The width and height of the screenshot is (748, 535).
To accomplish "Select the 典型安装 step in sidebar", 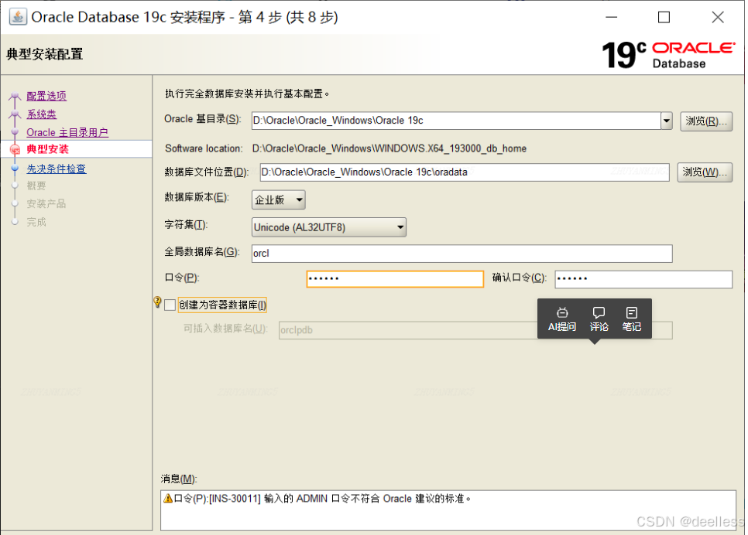I will [x=48, y=149].
